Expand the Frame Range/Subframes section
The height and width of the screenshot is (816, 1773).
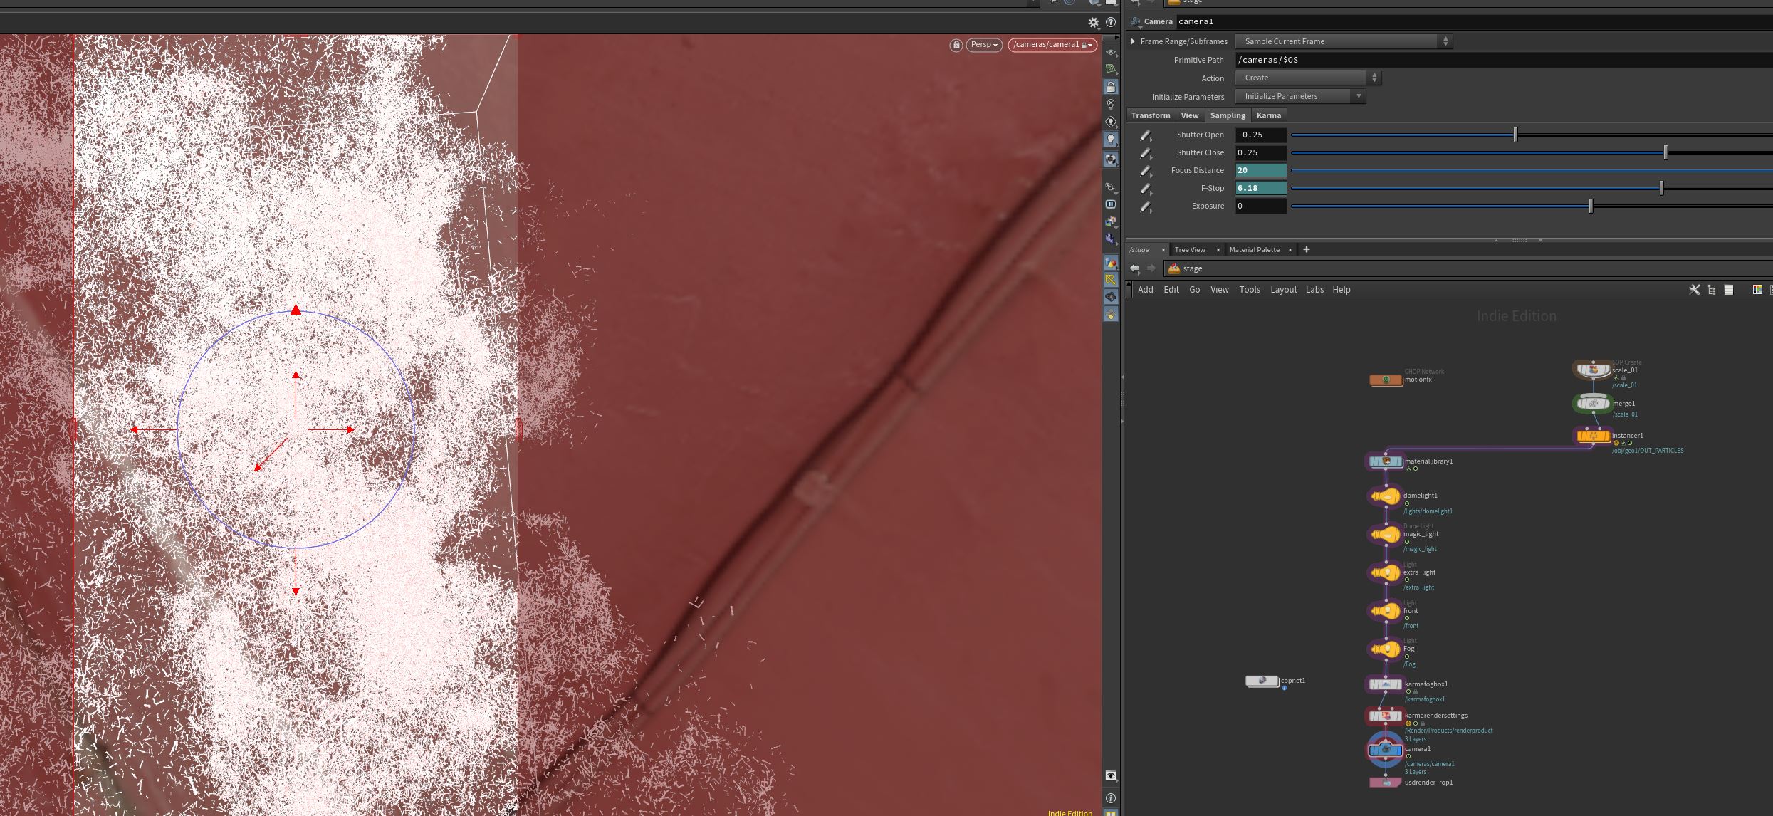coord(1133,41)
